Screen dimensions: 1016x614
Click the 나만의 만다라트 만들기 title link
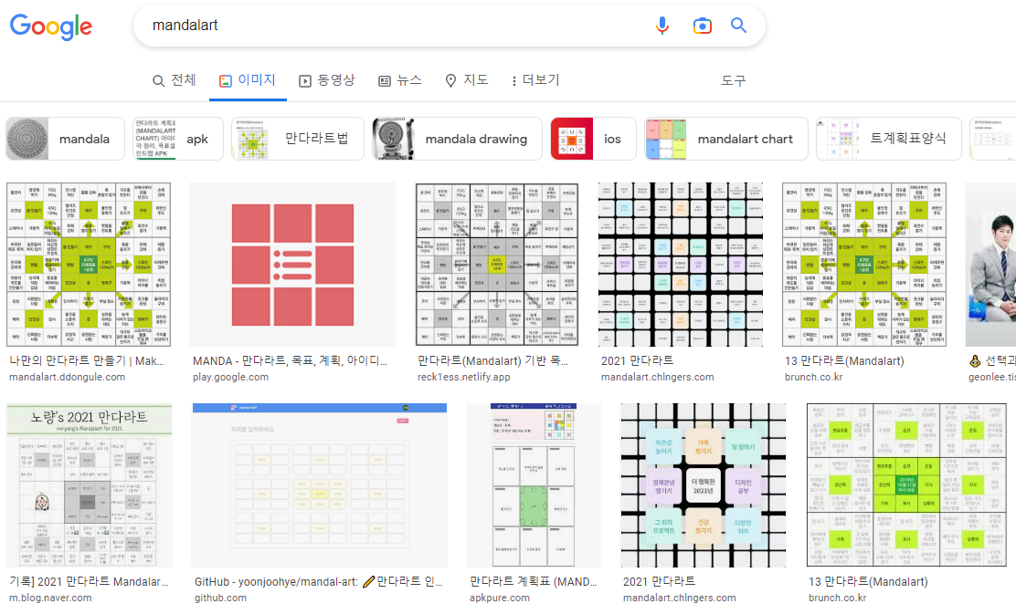click(x=87, y=361)
